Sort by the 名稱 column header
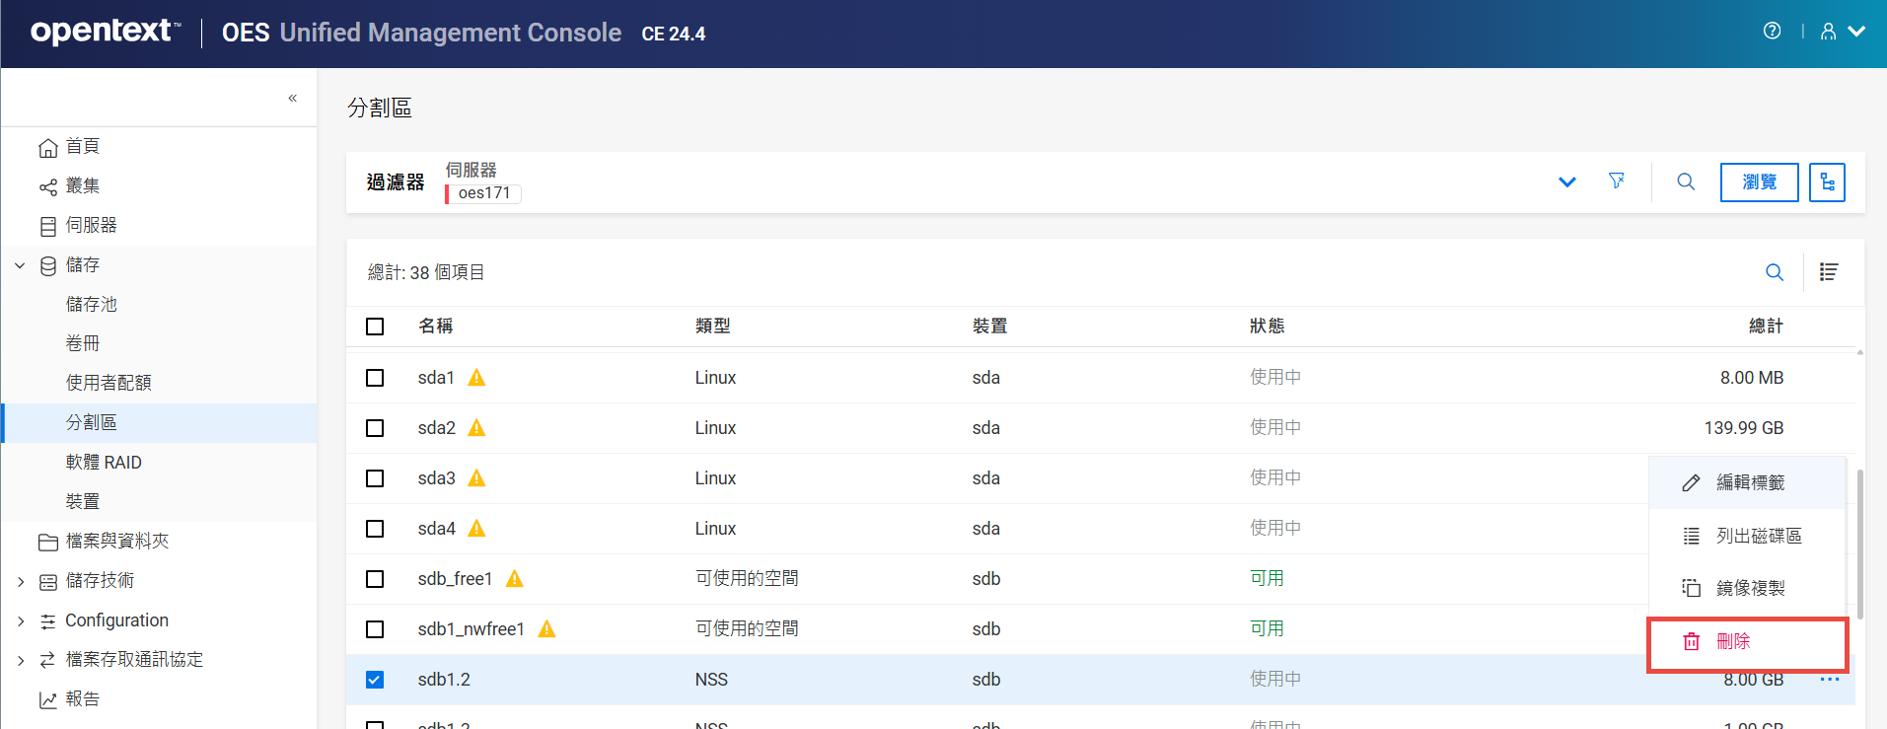 (435, 327)
